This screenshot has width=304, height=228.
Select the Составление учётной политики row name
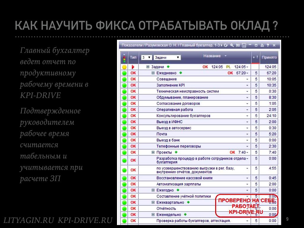pos(183,196)
